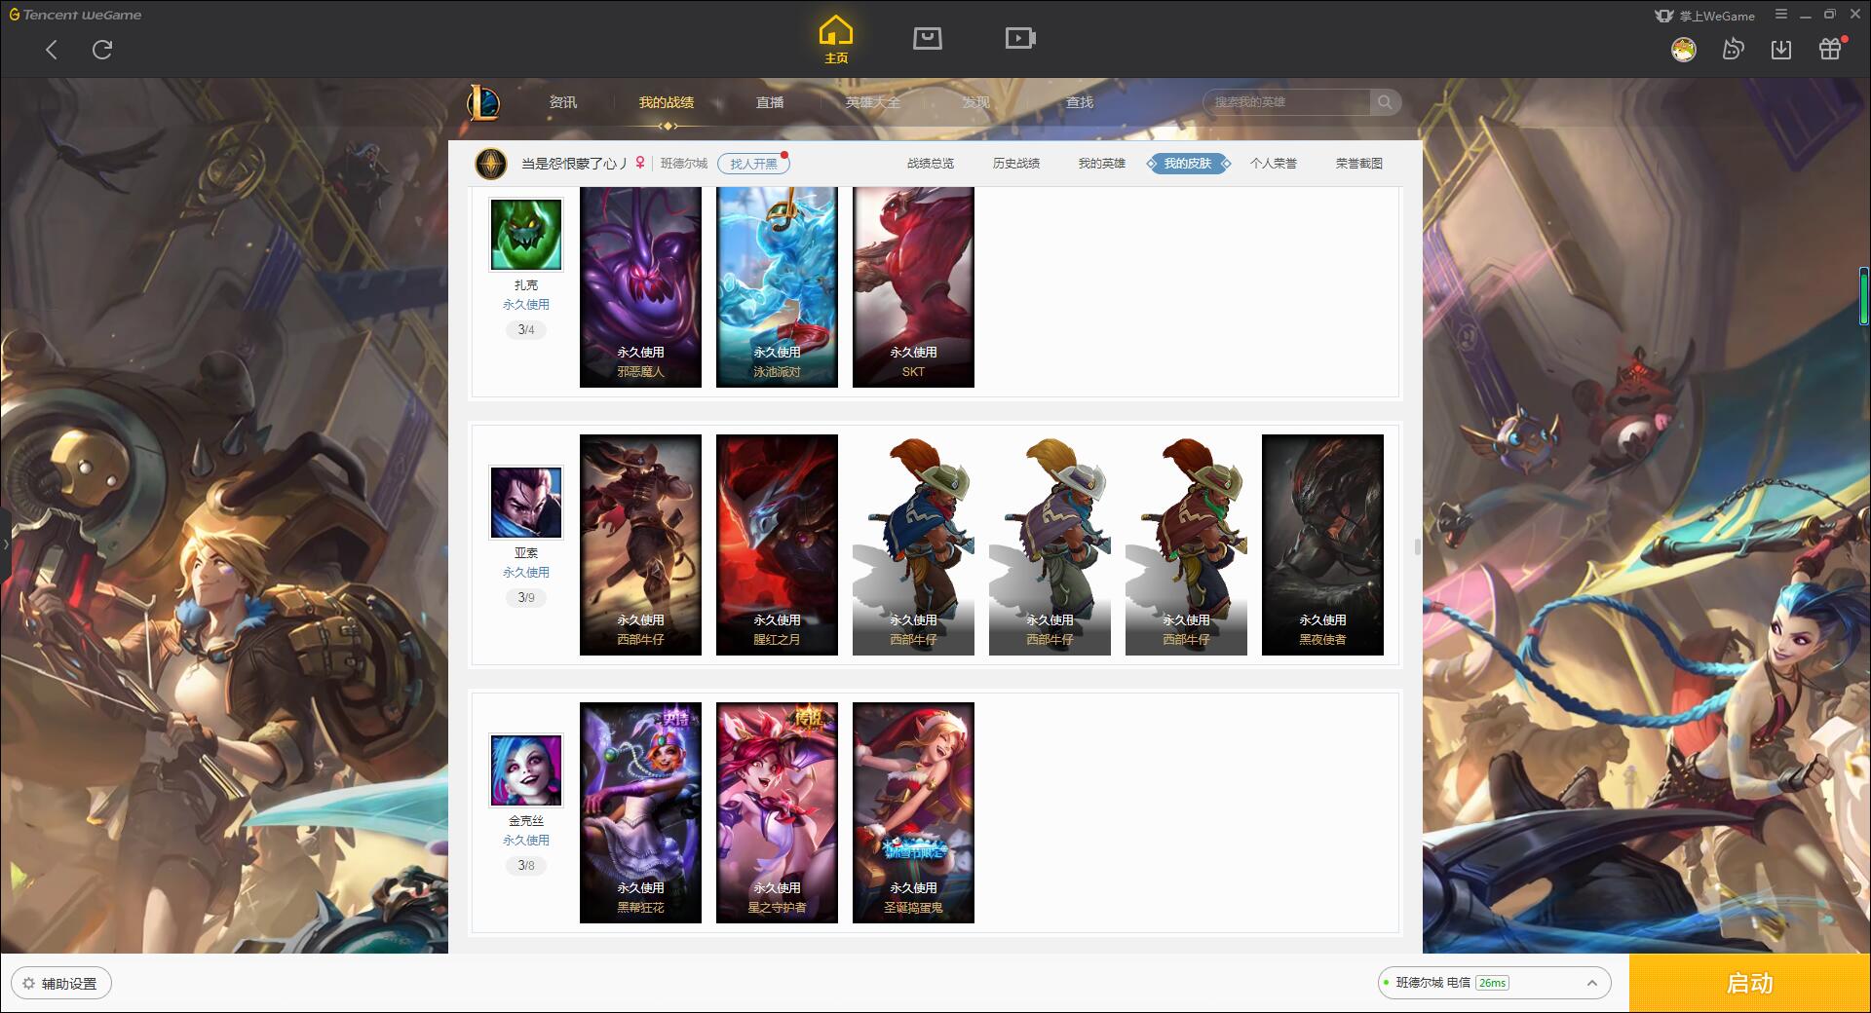Open 辅助设置 settings button
1871x1013 pixels.
(x=61, y=984)
